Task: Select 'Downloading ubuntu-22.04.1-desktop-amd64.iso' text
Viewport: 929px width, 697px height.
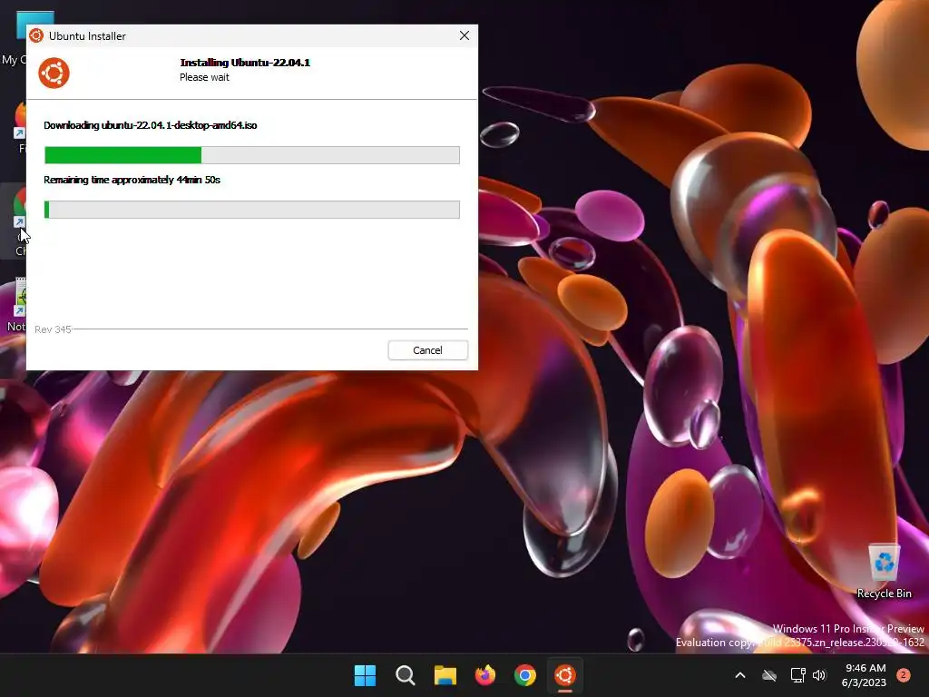Action: [151, 125]
